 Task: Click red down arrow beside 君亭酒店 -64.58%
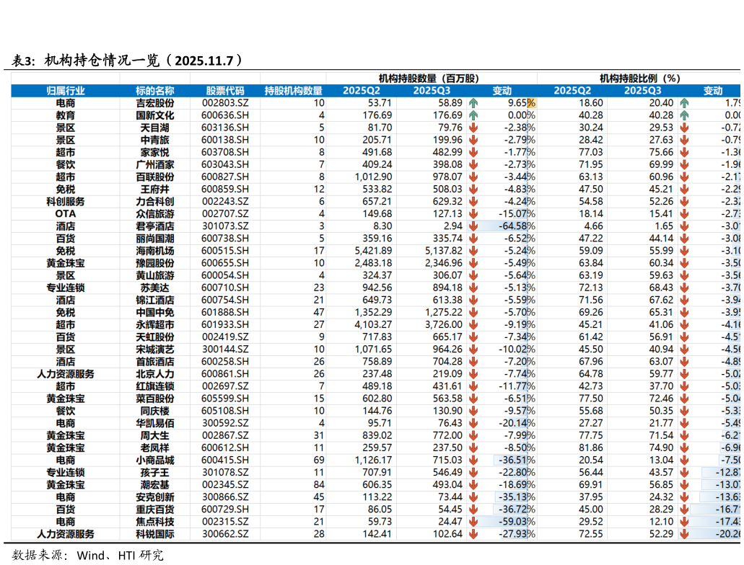click(473, 226)
